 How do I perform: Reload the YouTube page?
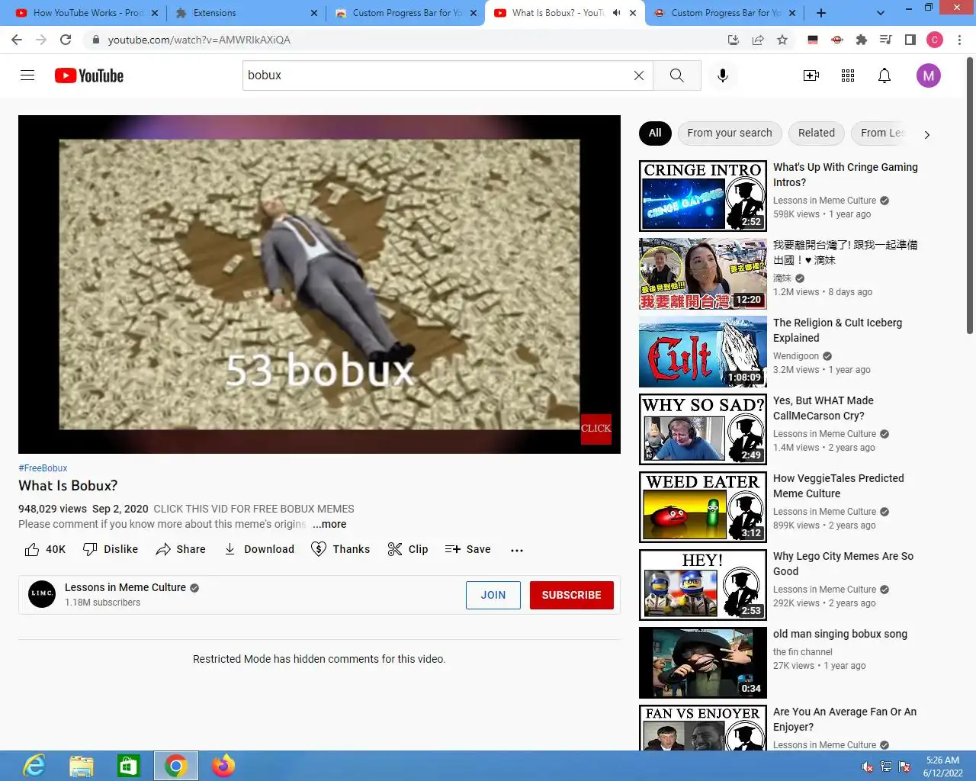66,40
